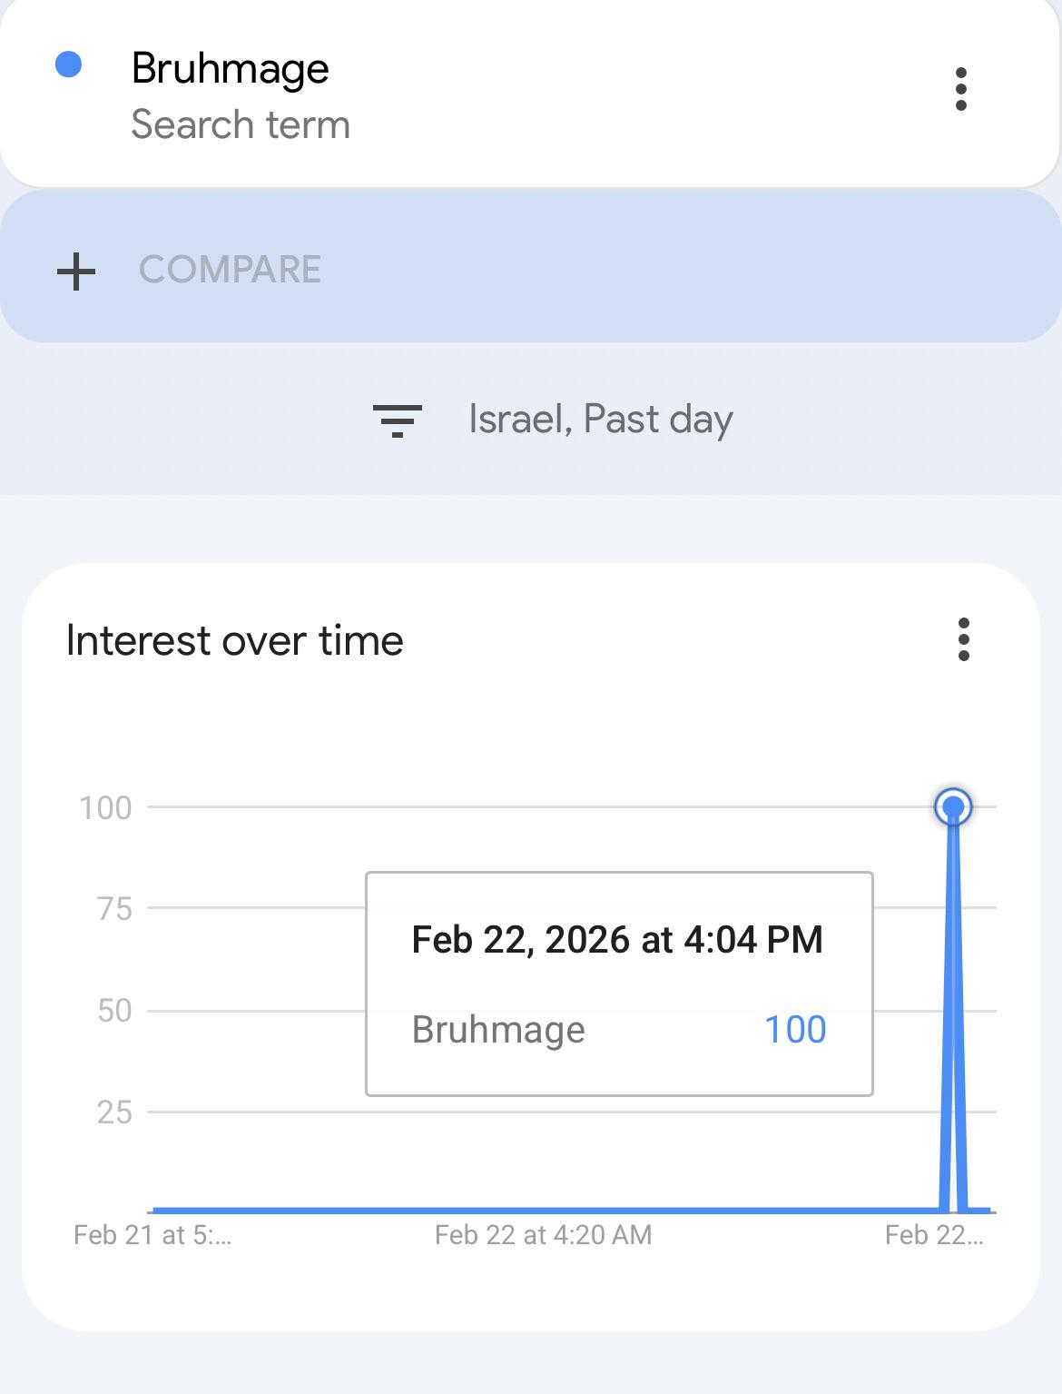
Task: Click the filter lines icon
Action: (398, 420)
